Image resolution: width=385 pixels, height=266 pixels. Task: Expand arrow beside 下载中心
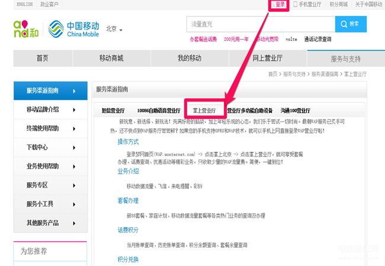pos(74,147)
